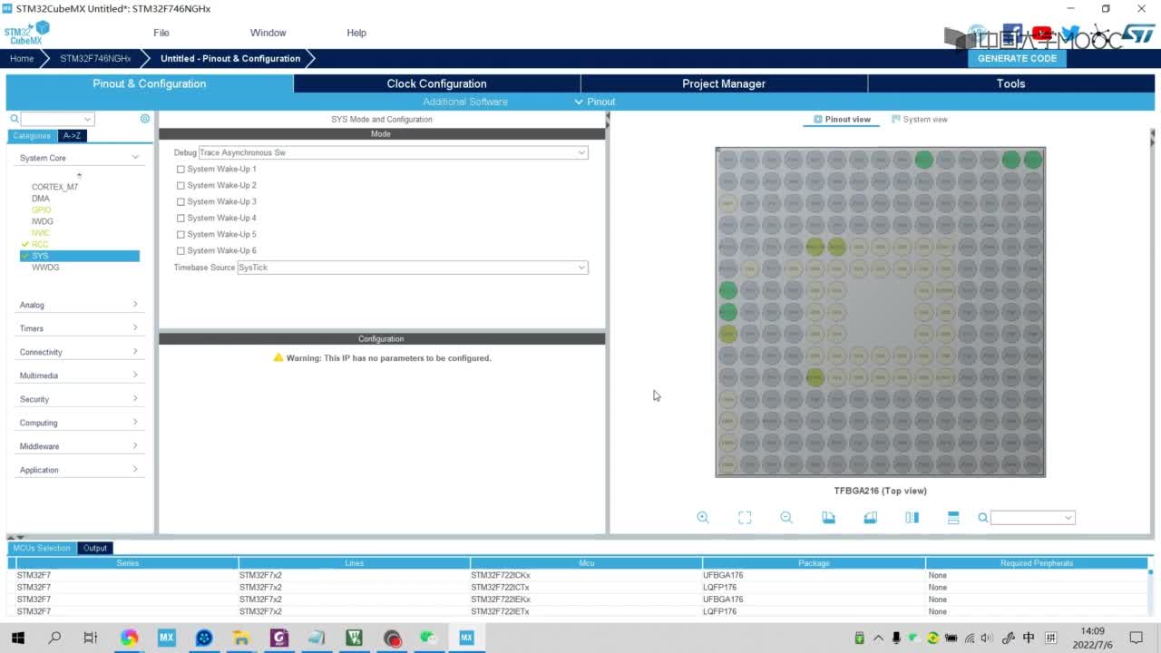Open the Windows Start menu

point(17,638)
